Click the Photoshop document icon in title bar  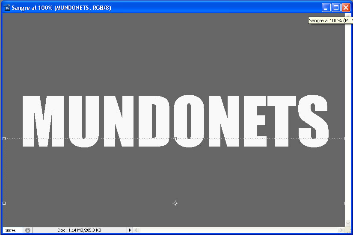(x=7, y=8)
